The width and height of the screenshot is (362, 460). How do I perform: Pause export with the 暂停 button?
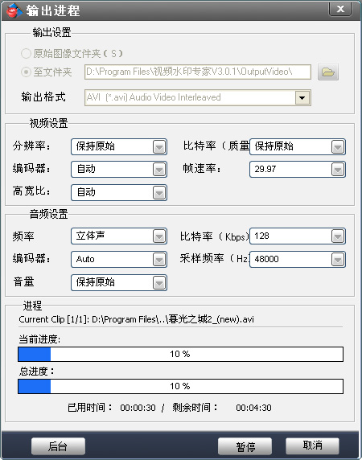pyautogui.click(x=245, y=446)
